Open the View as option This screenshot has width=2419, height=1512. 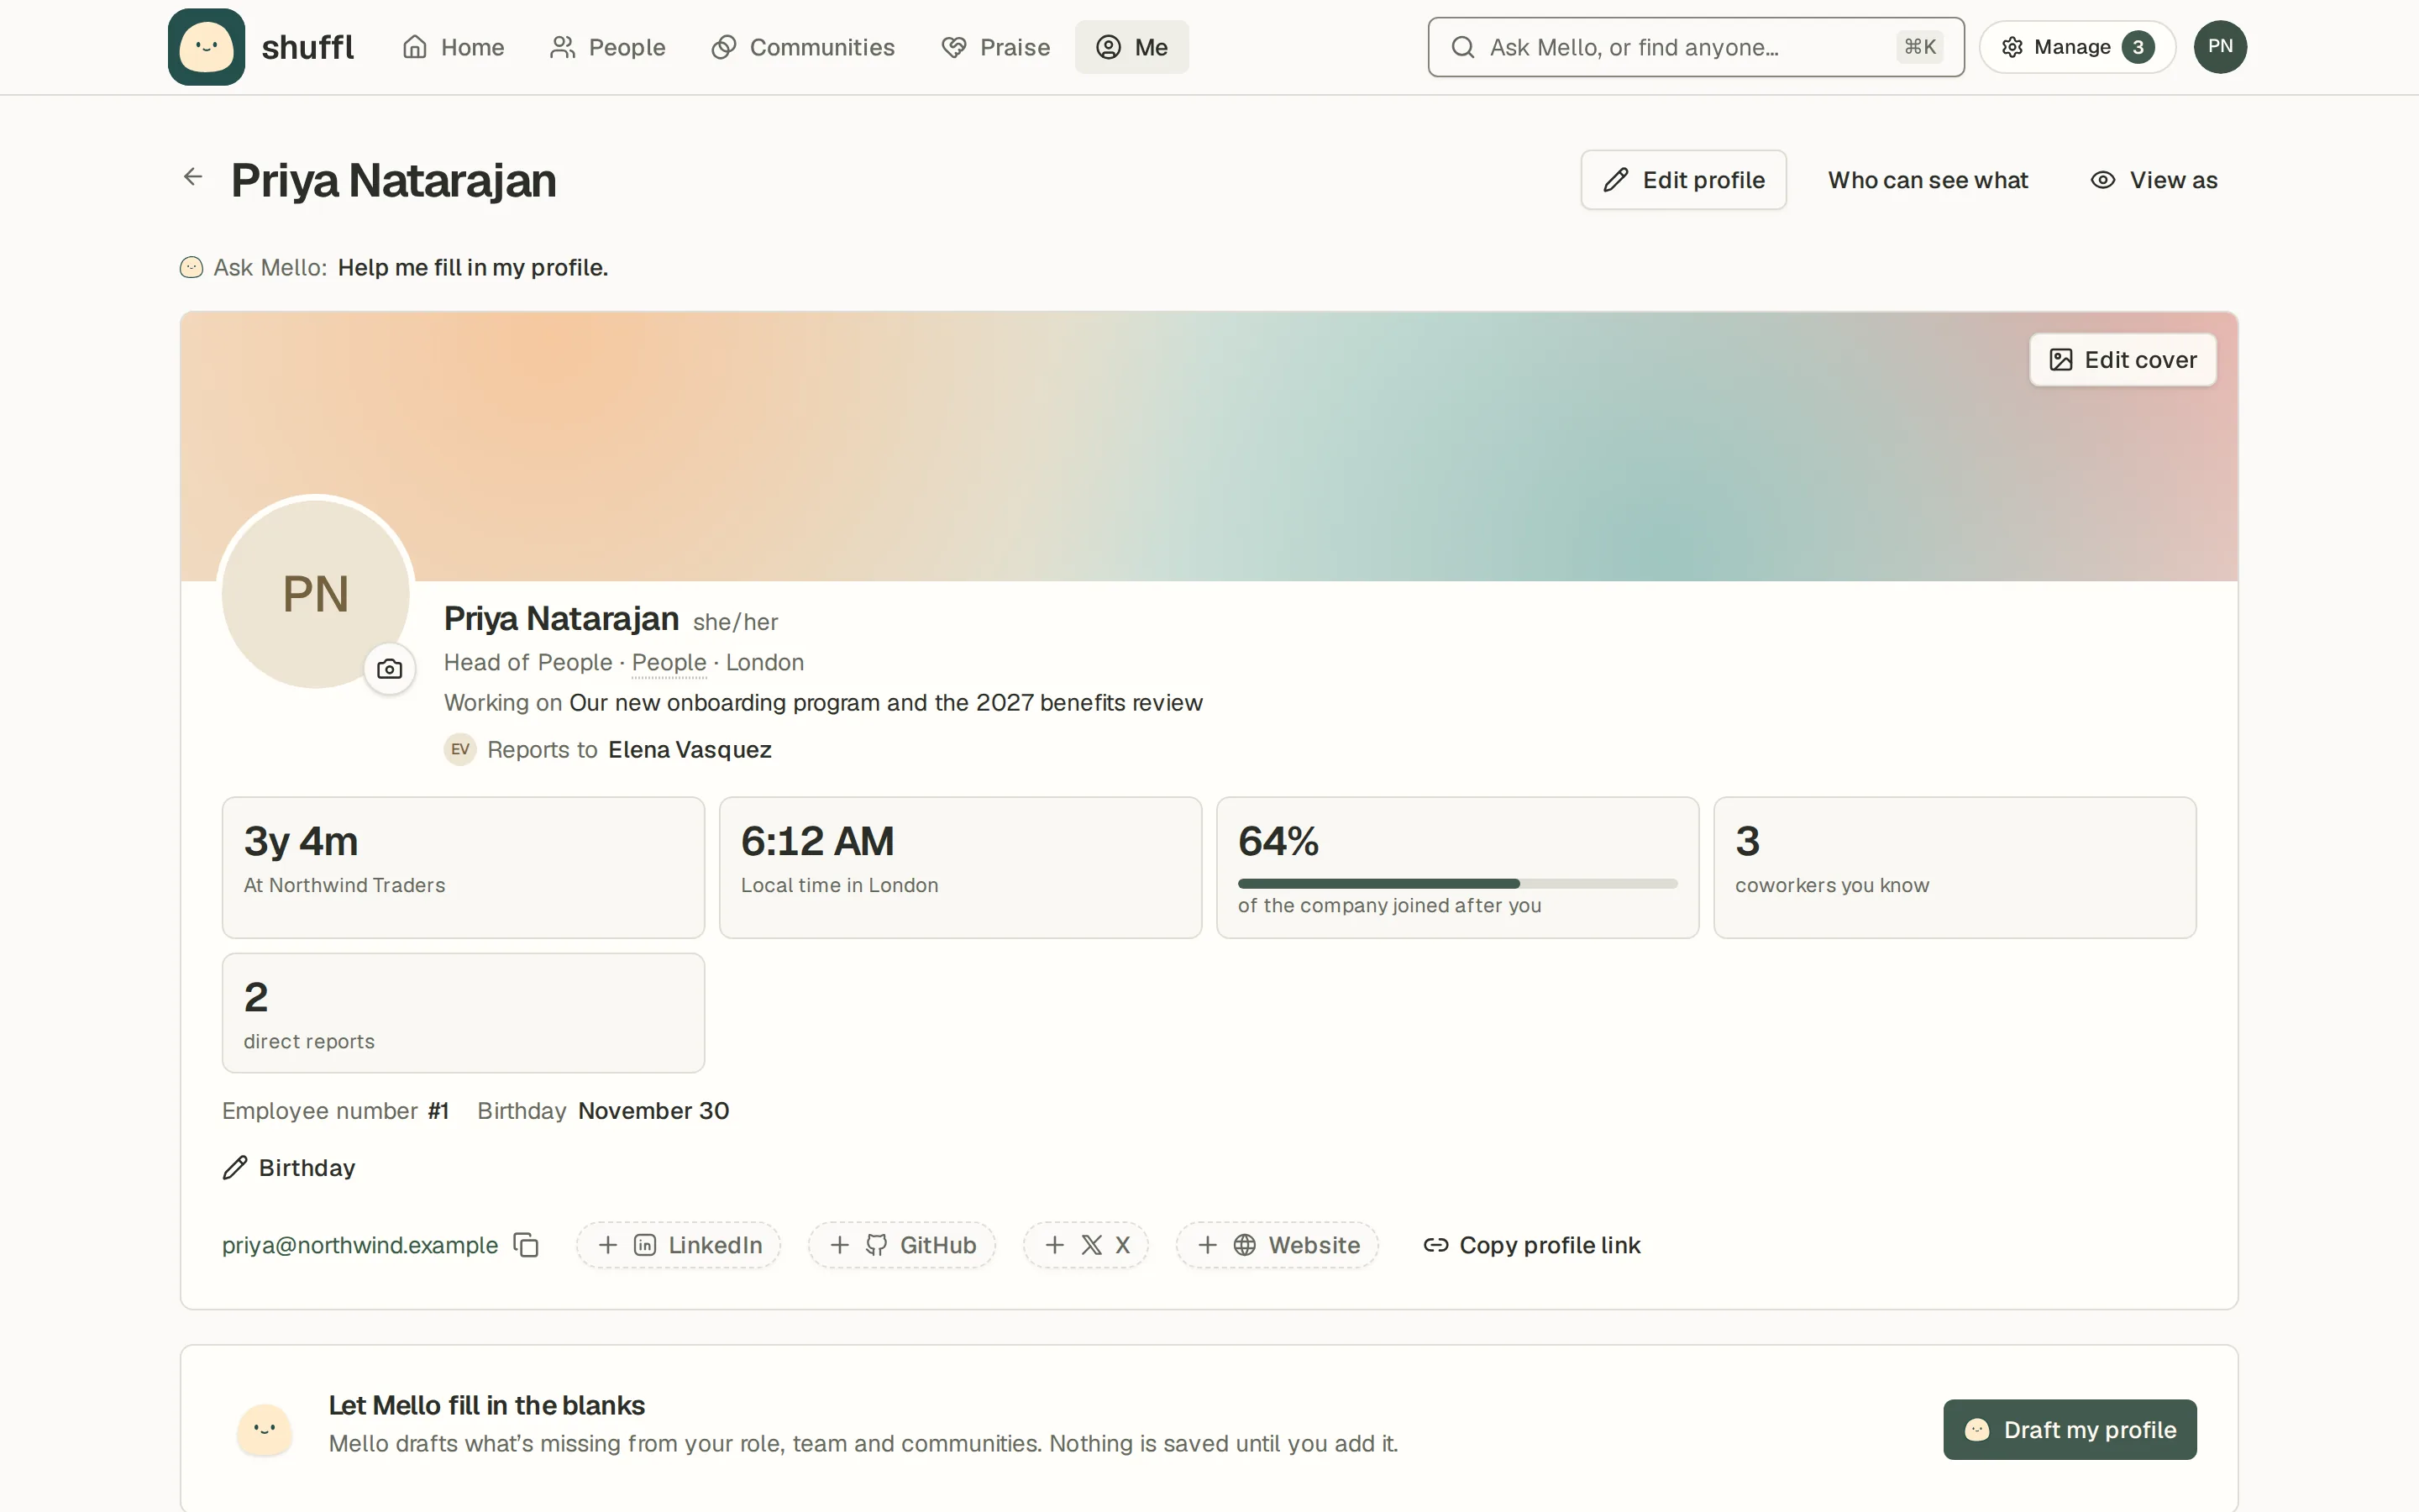tap(2153, 180)
